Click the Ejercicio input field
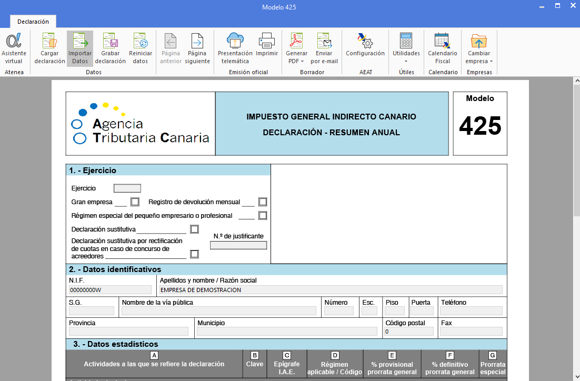The width and height of the screenshot is (580, 381). tap(127, 188)
